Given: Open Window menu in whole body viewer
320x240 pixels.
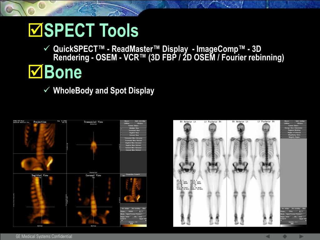Looking at the screenshot, I should [300, 123].
